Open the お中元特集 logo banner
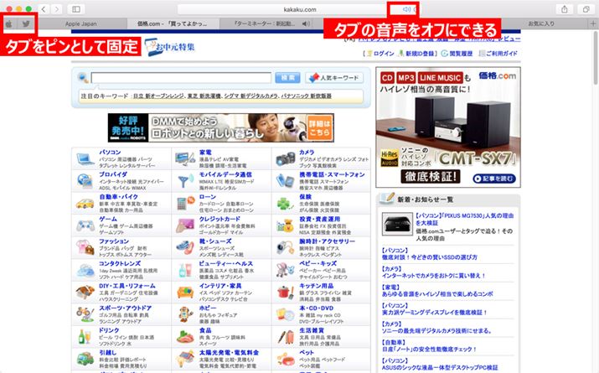The height and width of the screenshot is (373, 599). click(x=169, y=47)
